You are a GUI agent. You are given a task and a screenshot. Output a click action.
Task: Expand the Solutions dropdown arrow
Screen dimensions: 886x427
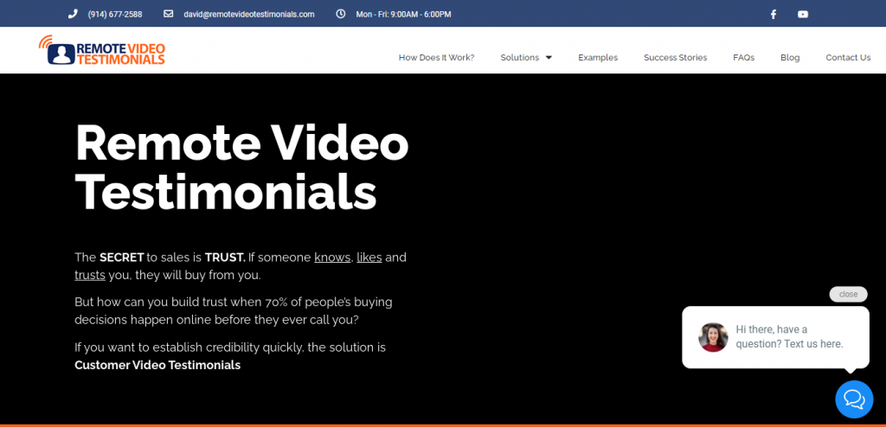(549, 58)
